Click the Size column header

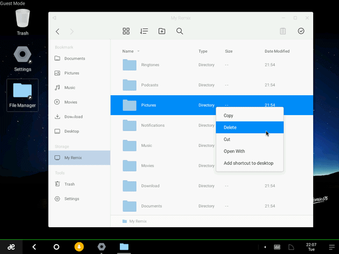coord(229,51)
